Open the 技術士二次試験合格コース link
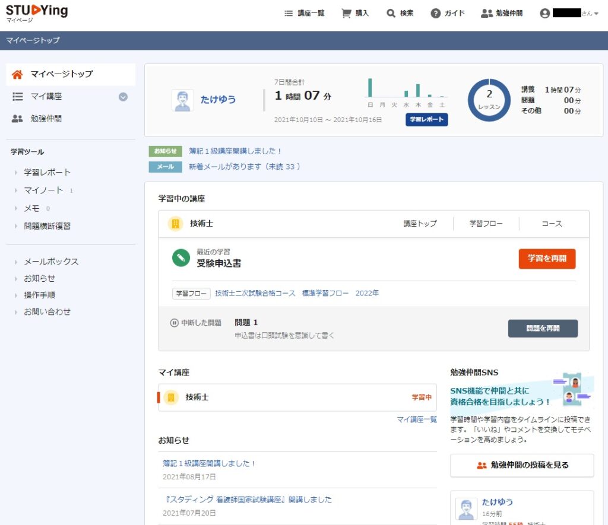 tap(255, 293)
